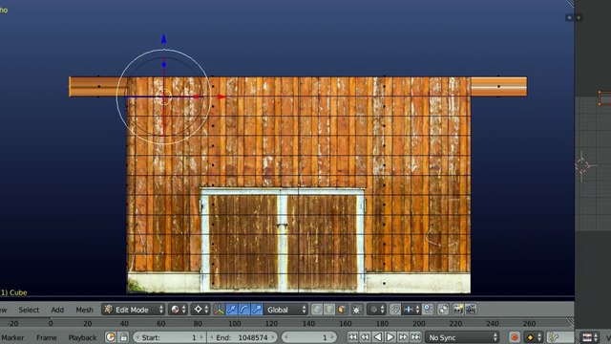Switch to face select mode

342,310
